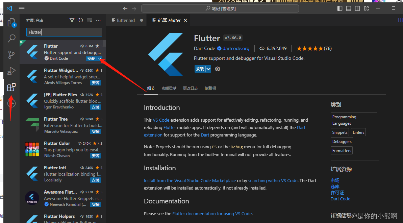The height and width of the screenshot is (223, 403).
Task: Select the 更改日志 changelog tab
Action: click(191, 88)
